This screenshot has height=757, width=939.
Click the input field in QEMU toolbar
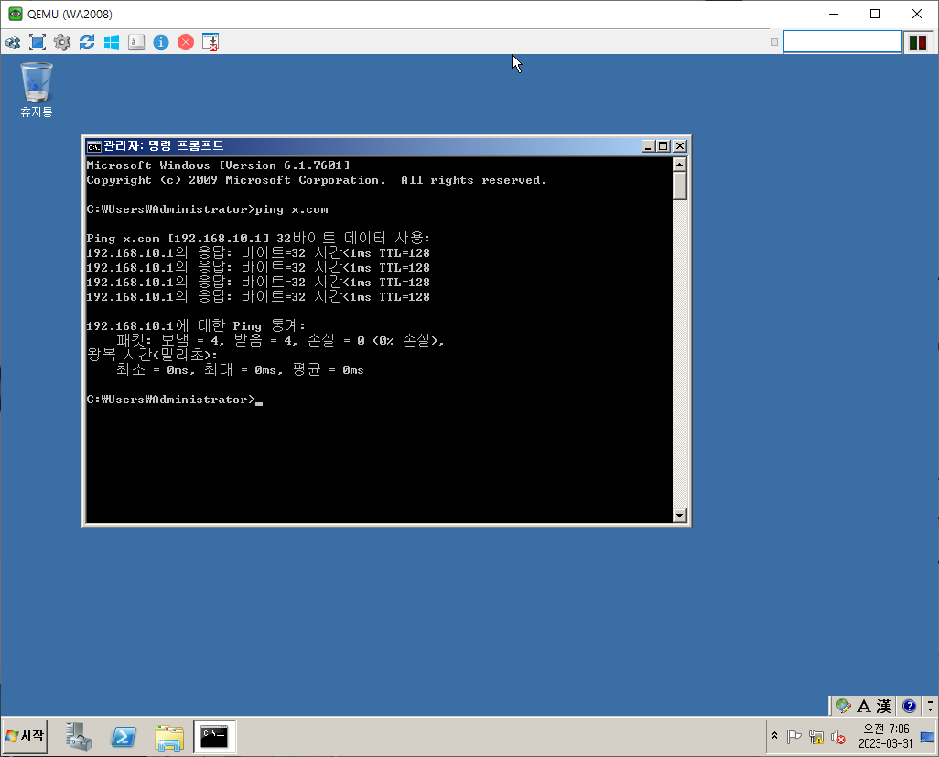[843, 42]
